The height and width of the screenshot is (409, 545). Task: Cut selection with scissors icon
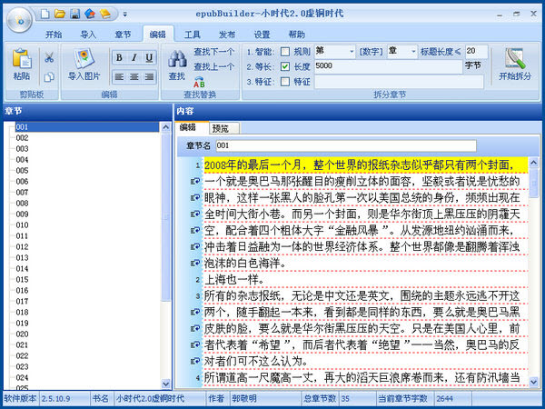click(49, 57)
